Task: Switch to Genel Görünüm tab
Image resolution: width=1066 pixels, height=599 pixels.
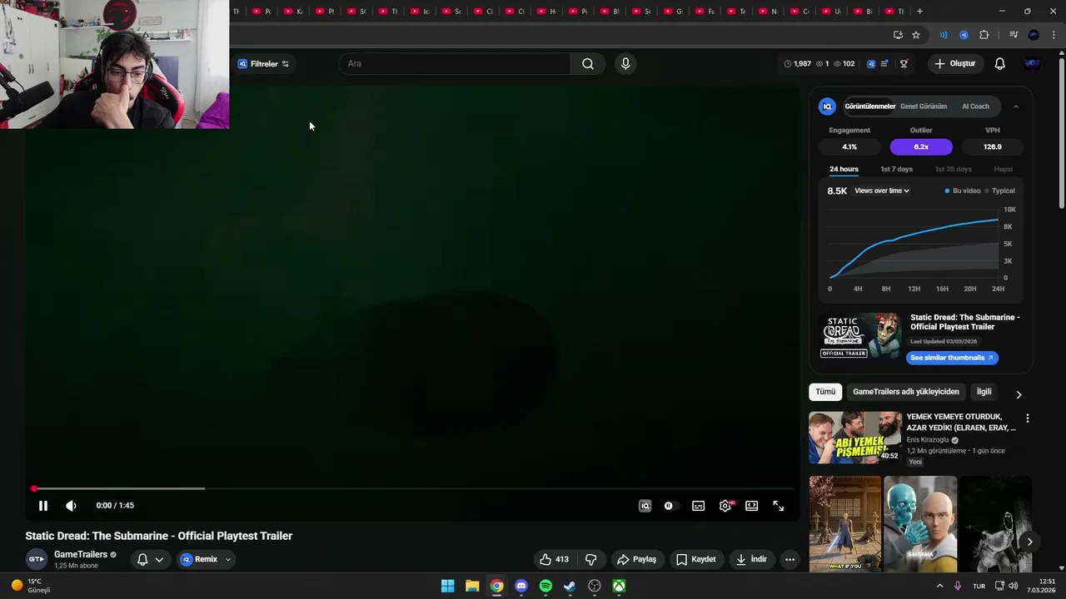Action: [x=924, y=106]
